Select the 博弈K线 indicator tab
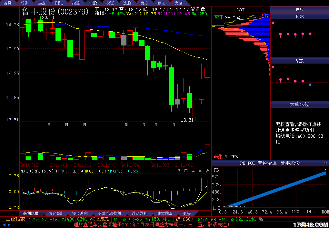This screenshot has height=228, width=329. point(55,213)
